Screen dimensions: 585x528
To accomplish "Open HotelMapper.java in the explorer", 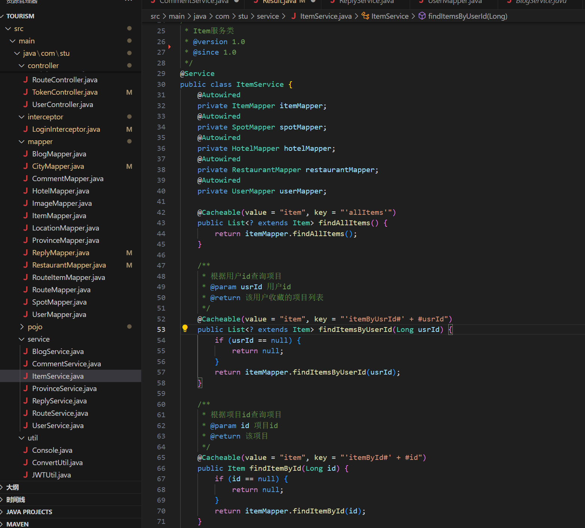I will pyautogui.click(x=60, y=191).
